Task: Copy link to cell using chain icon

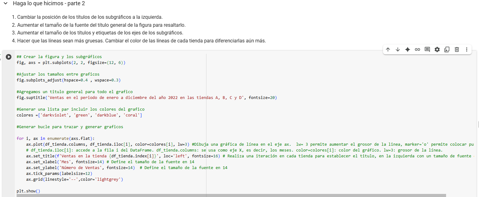Action: coord(417,49)
